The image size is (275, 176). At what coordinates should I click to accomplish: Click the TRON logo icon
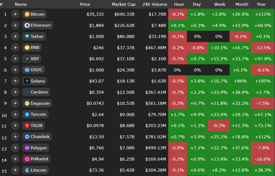(27, 126)
